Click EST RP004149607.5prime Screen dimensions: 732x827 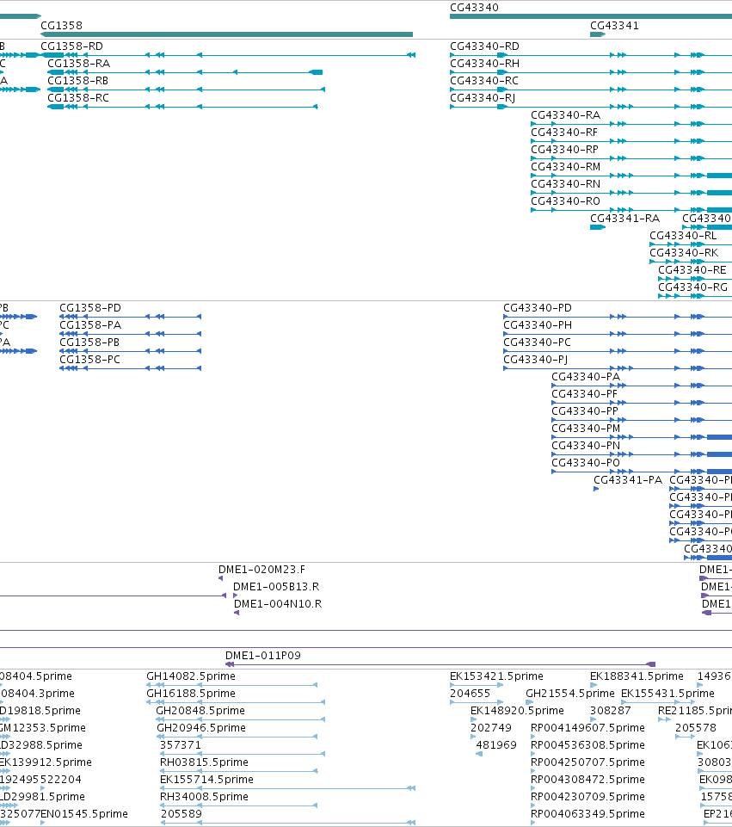[x=587, y=727]
